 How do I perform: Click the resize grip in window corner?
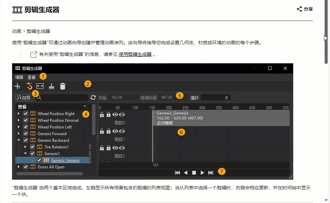click(291, 177)
